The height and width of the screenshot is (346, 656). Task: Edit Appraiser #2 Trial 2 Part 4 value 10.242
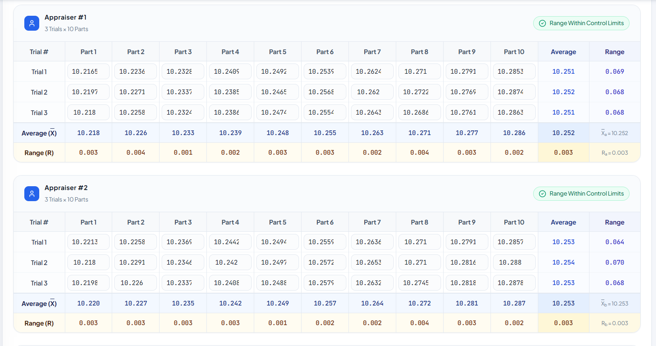pyautogui.click(x=230, y=262)
